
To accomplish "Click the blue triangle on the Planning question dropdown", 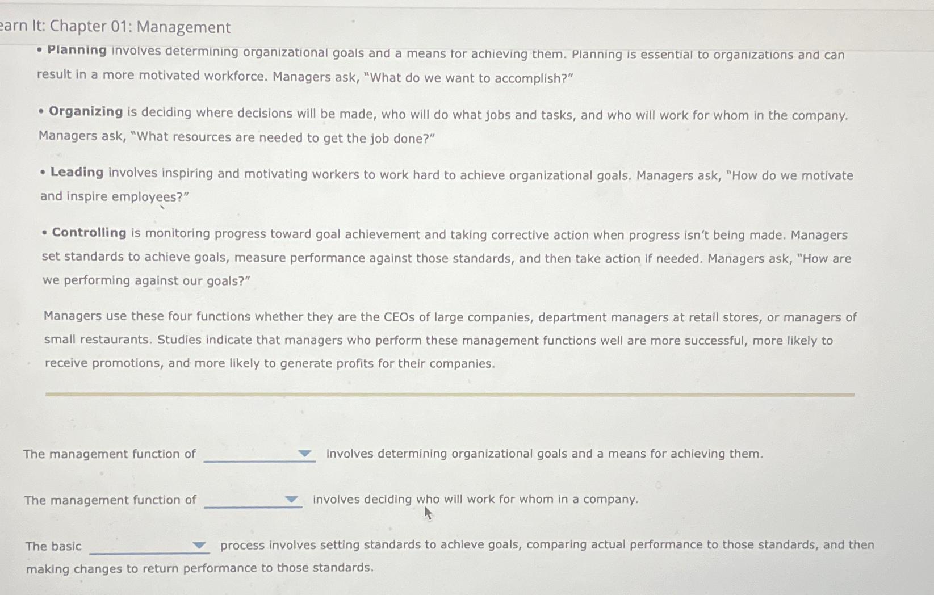I will (x=304, y=453).
